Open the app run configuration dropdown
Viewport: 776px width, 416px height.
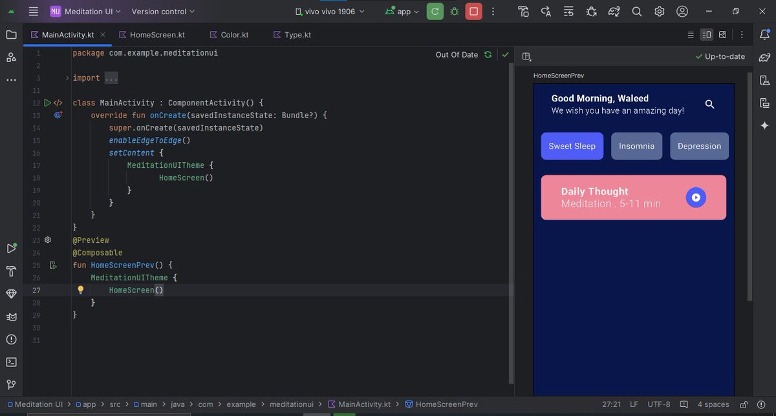tap(402, 12)
